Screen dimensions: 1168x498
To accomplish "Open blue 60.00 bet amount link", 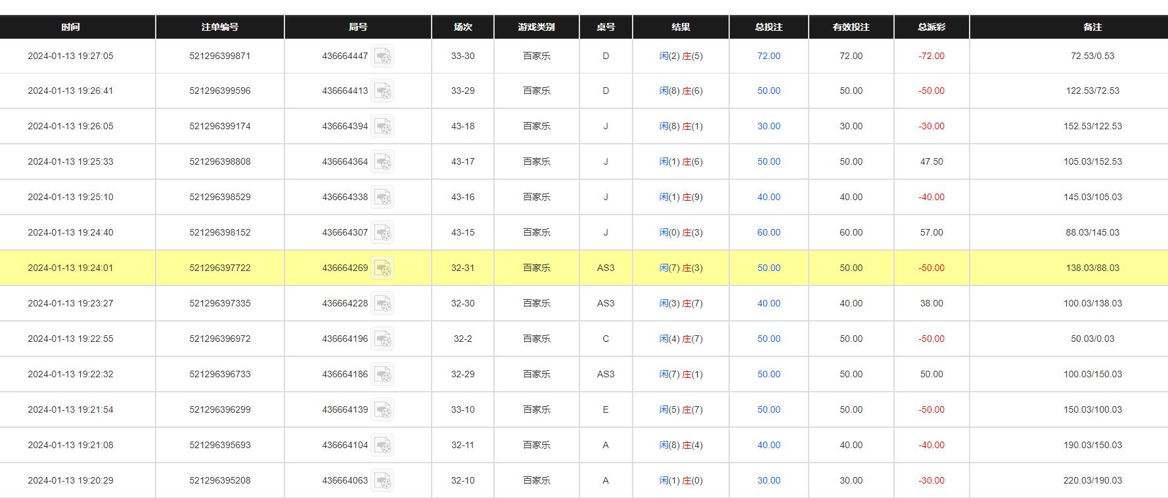I will click(x=769, y=232).
